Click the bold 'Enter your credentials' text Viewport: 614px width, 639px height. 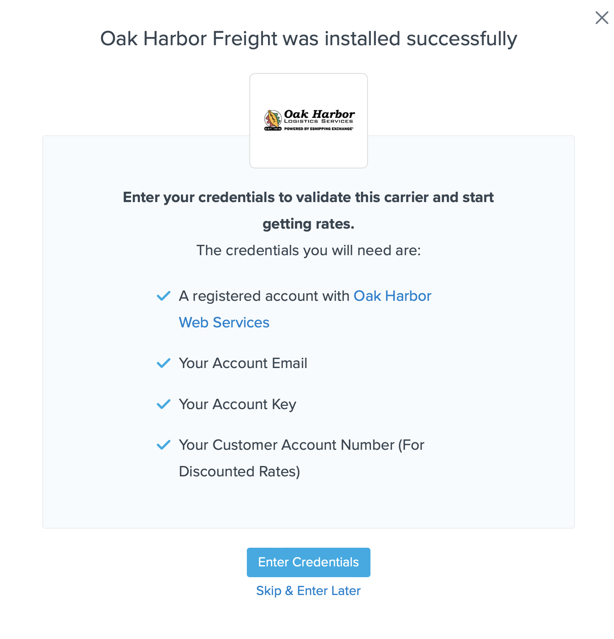(308, 198)
